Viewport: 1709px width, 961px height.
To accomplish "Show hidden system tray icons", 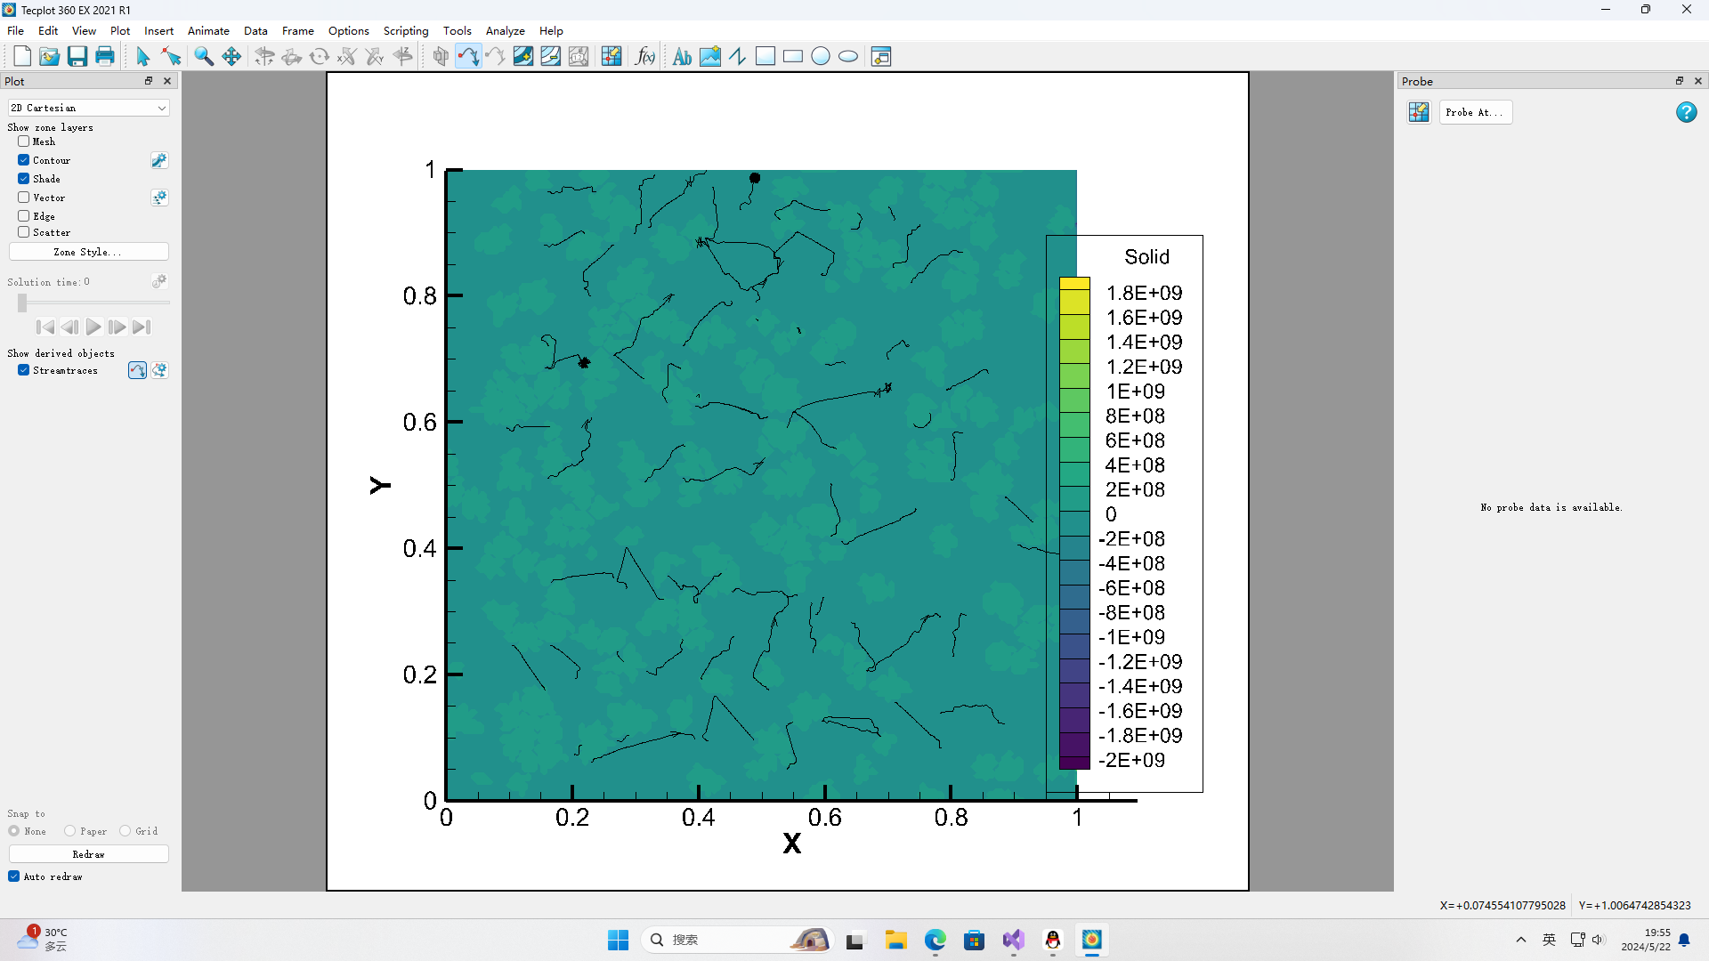I will (x=1521, y=940).
